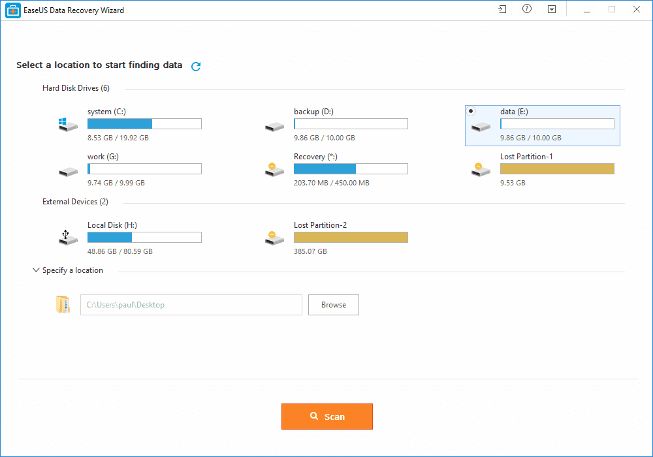The height and width of the screenshot is (457, 653).
Task: Select the work (G:) drive icon
Action: tap(68, 170)
